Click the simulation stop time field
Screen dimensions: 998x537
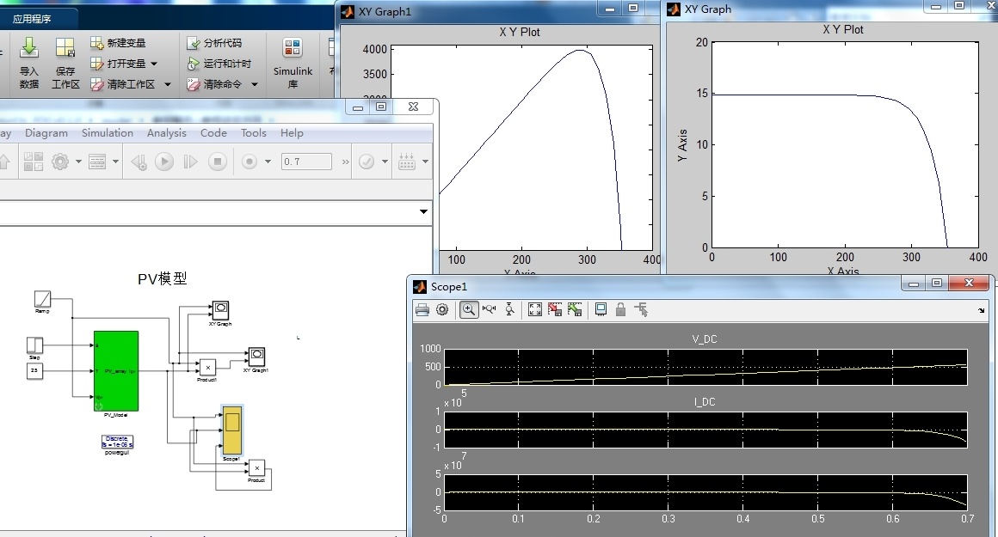pyautogui.click(x=306, y=162)
